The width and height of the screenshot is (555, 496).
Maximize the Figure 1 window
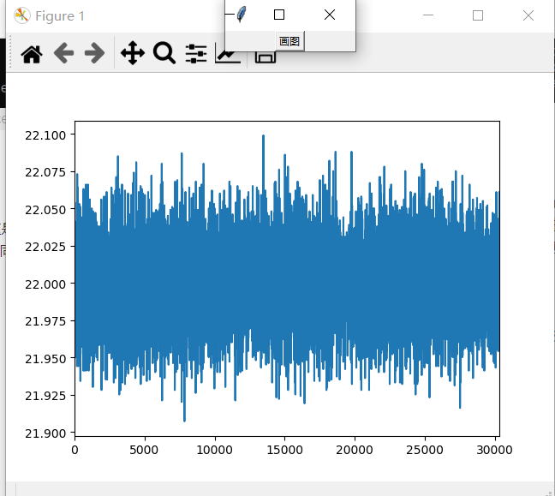click(x=478, y=15)
